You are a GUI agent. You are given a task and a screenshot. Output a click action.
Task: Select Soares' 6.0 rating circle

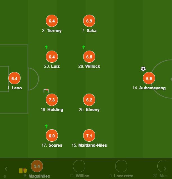pyautogui.click(x=52, y=135)
